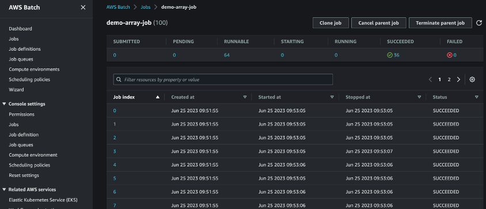Sort by Status column arrow
486x209 pixels.
click(x=476, y=97)
